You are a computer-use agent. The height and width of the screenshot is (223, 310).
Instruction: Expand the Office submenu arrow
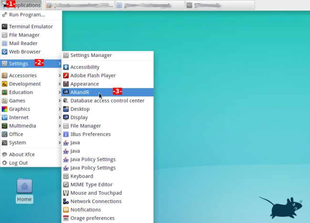tap(59, 134)
